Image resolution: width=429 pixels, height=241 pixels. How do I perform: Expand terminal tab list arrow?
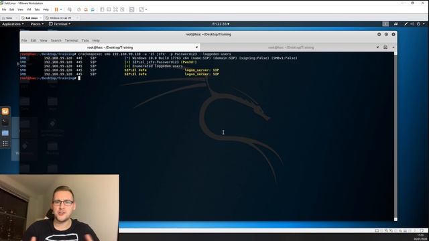393,48
